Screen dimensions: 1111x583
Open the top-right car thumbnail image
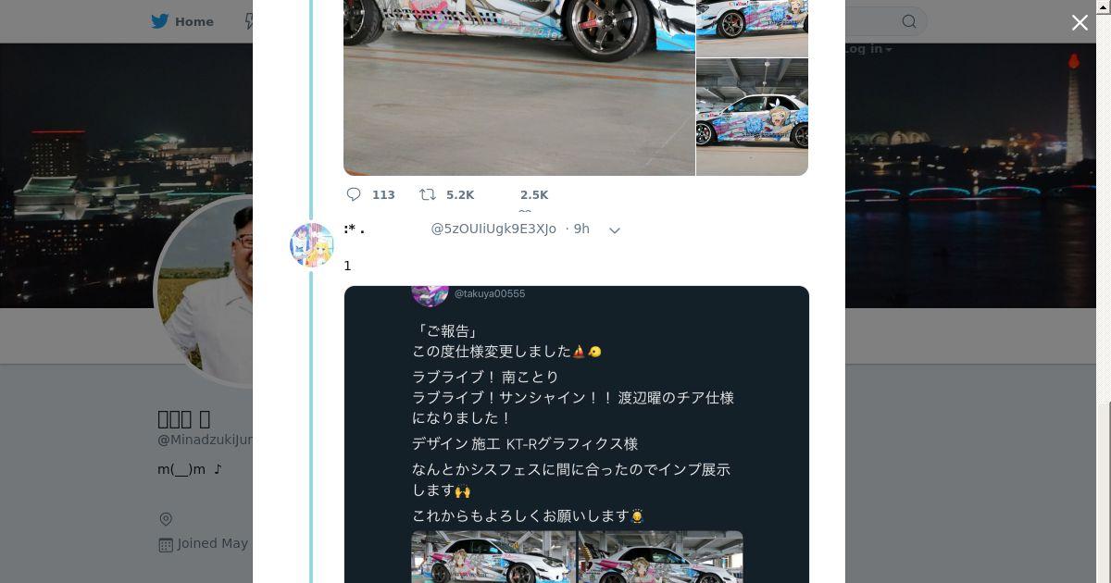pos(752,28)
